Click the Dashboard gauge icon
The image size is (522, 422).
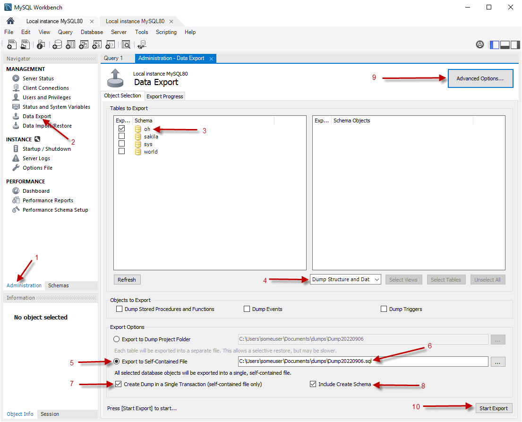click(x=16, y=191)
